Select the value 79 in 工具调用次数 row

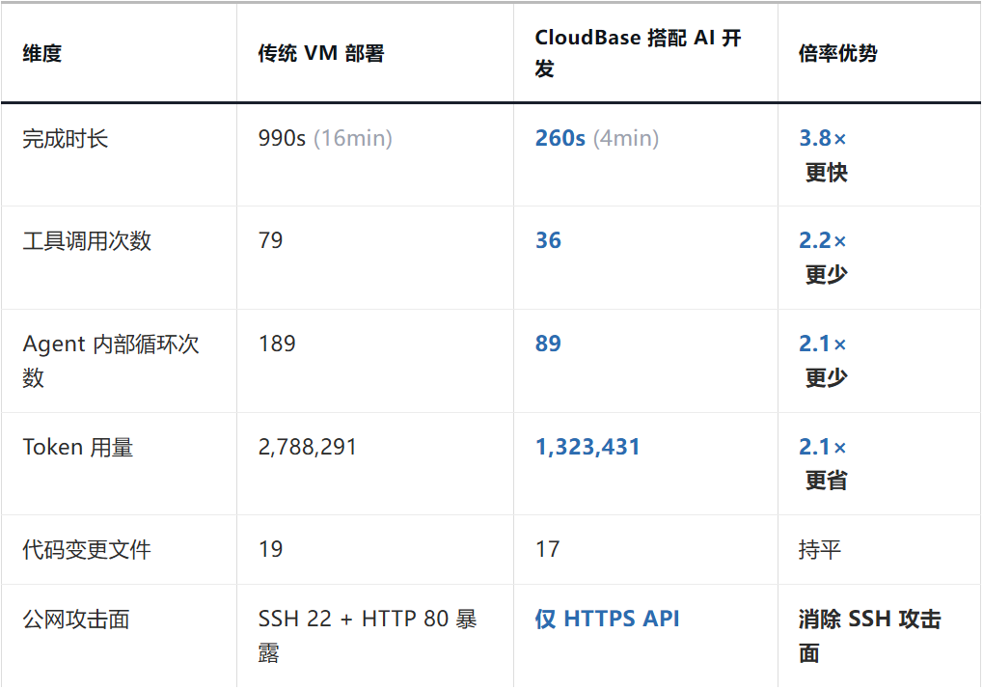point(271,240)
